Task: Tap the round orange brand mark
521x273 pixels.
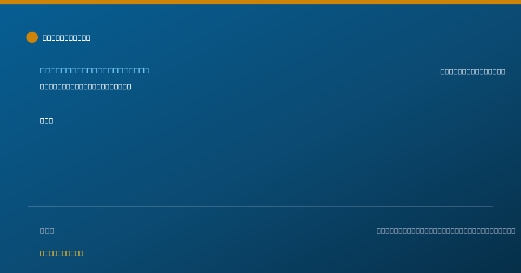Action: [x=32, y=37]
